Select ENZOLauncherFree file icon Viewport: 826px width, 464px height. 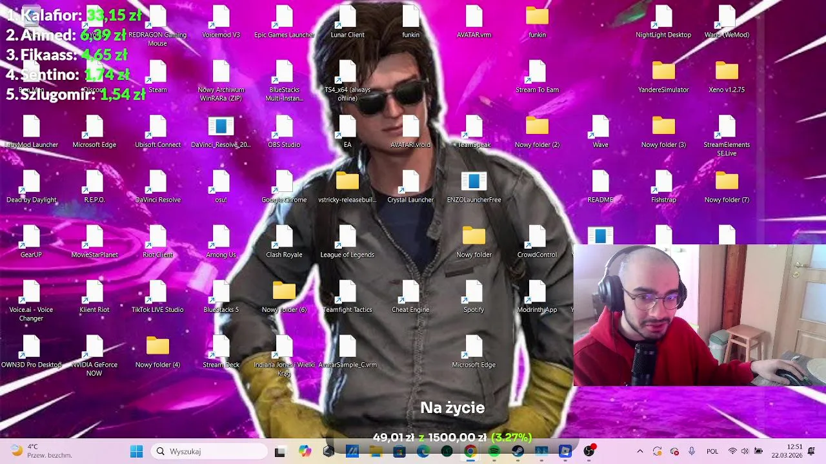(474, 188)
